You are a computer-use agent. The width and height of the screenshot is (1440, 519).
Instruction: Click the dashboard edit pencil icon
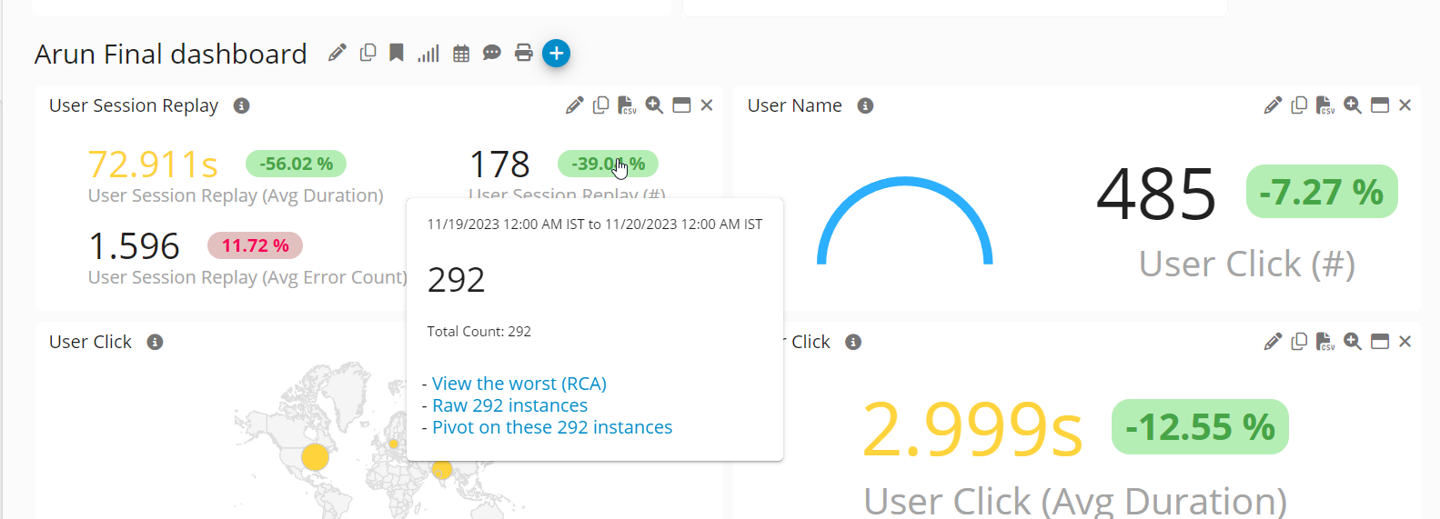coord(337,53)
